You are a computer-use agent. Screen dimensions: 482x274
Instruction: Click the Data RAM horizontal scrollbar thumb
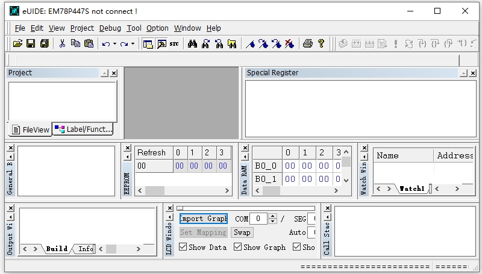click(271, 190)
